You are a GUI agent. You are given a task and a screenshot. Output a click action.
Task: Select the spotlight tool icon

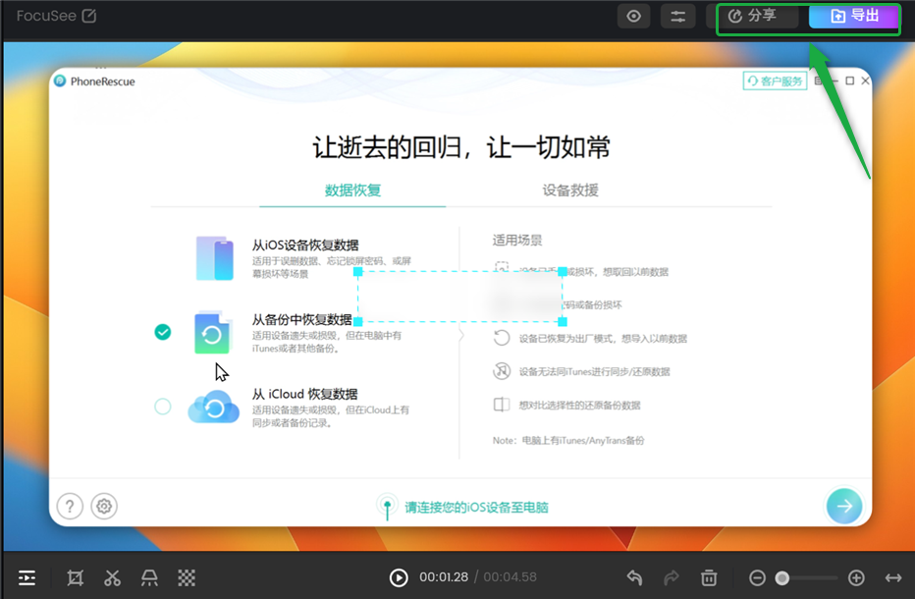149,578
